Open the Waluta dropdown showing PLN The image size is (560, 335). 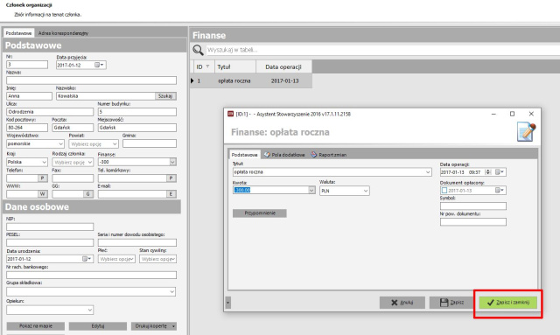[x=366, y=191]
